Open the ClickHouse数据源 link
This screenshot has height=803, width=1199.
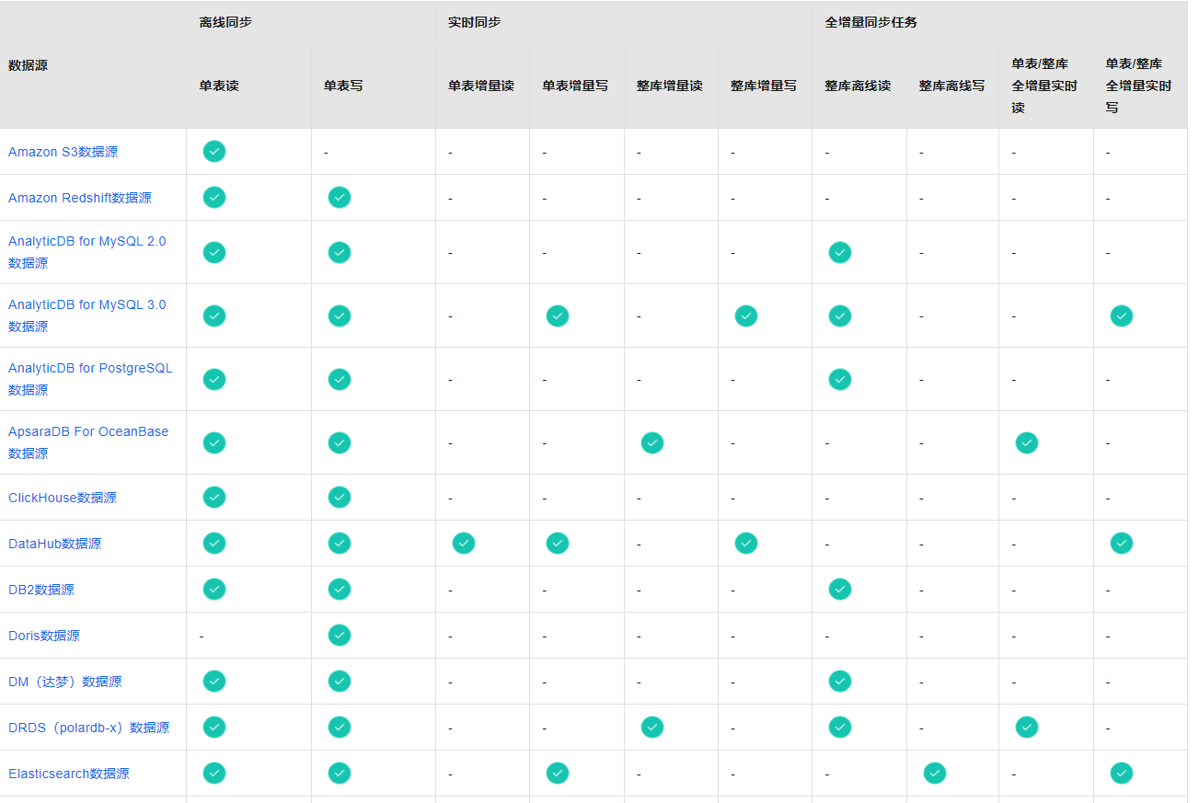tap(63, 498)
